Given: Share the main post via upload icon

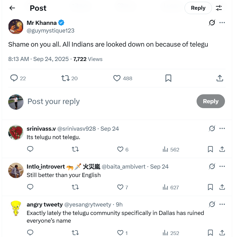Looking at the screenshot, I should (x=220, y=78).
